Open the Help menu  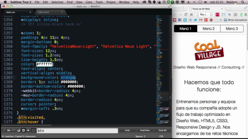pyautogui.click(x=136, y=2)
